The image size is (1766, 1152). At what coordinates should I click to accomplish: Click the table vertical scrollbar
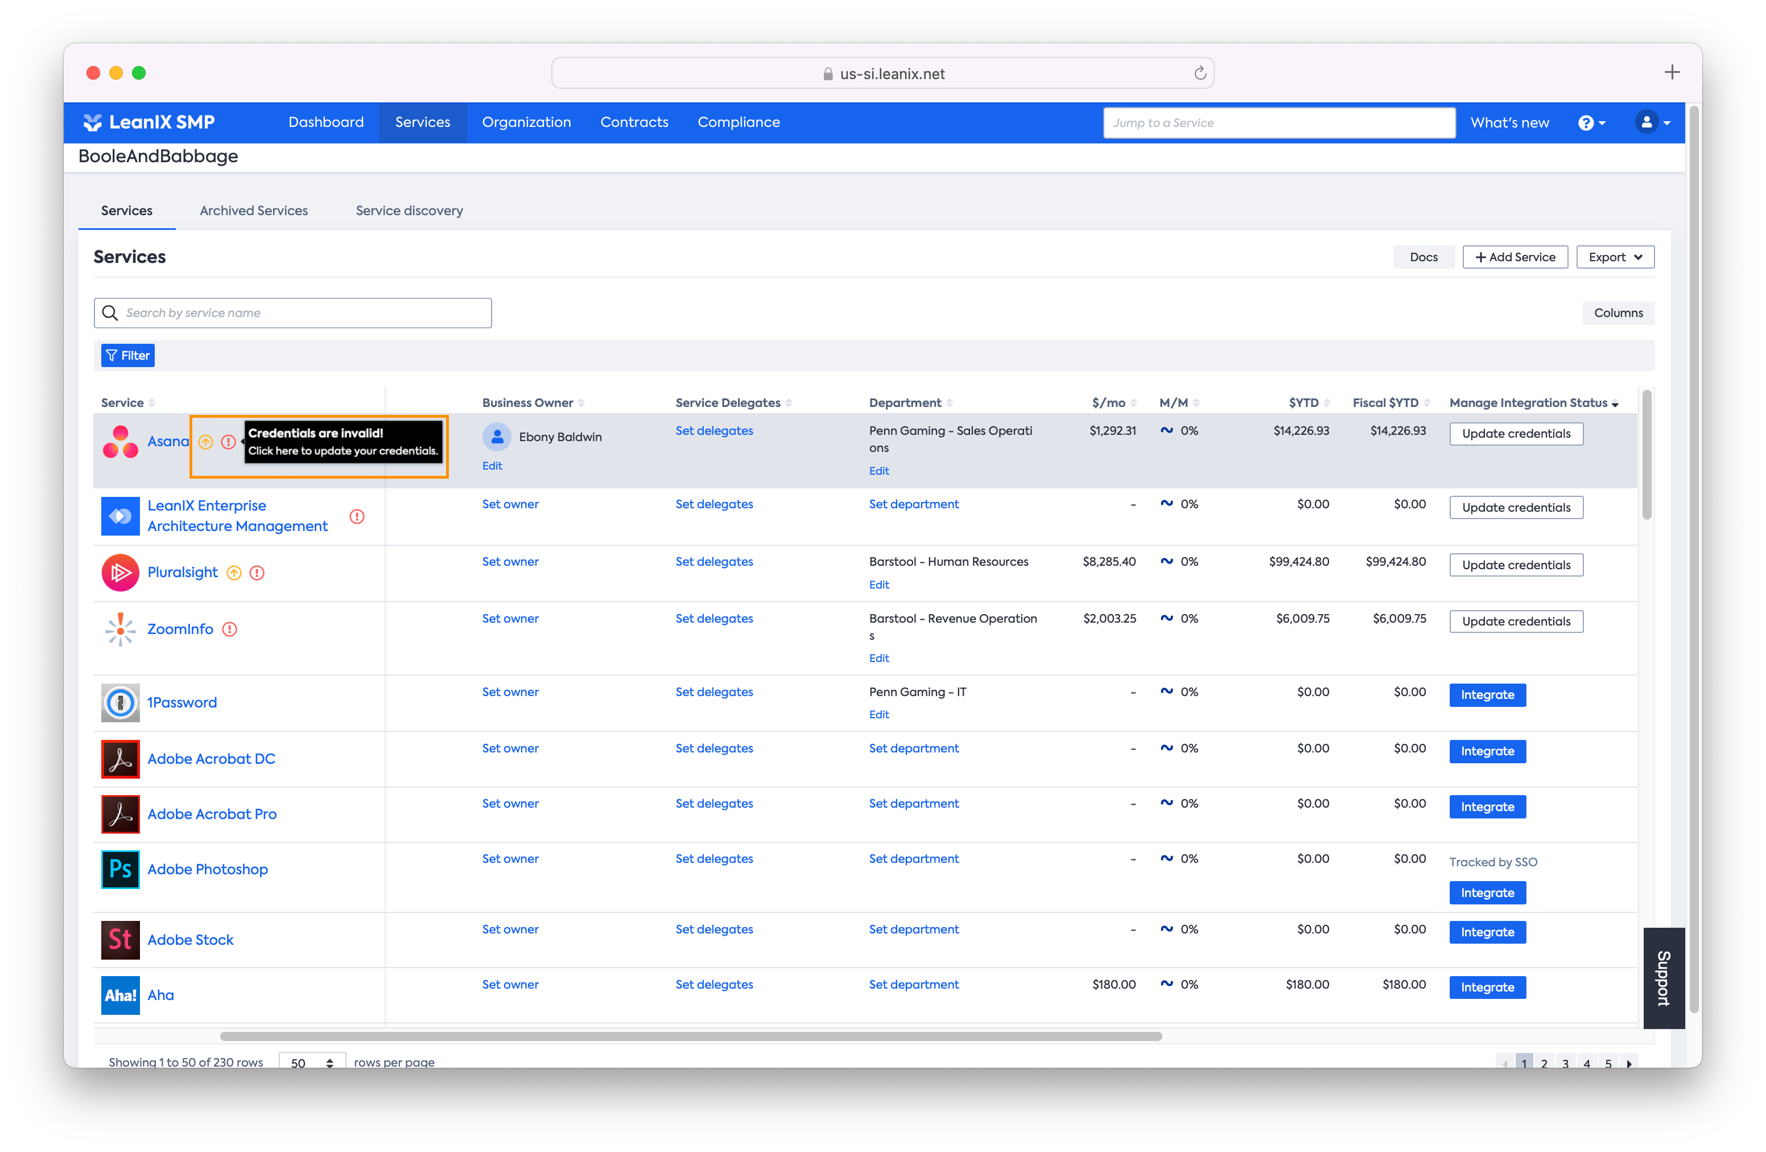tap(1647, 454)
